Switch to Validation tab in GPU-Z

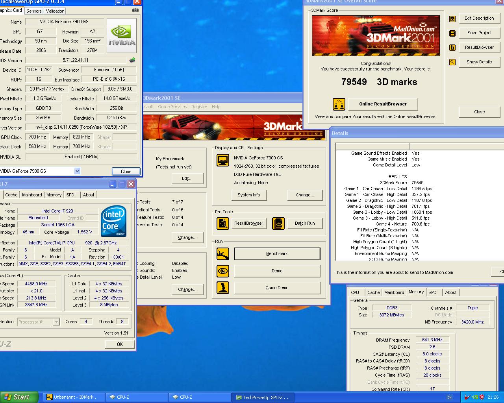coord(55,11)
